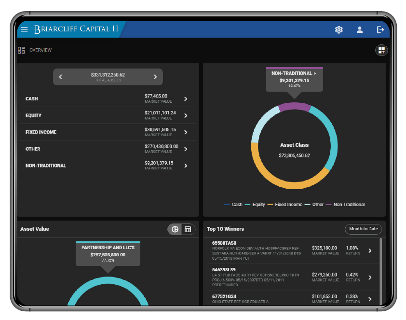Expand the Cash asset row
This screenshot has width=406, height=320.
click(x=186, y=99)
